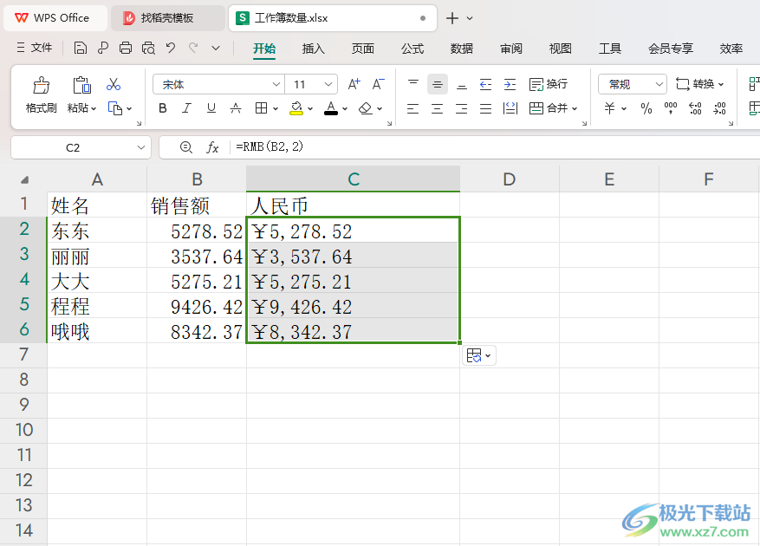Increase indent icon
This screenshot has height=546, width=760.
(510, 84)
